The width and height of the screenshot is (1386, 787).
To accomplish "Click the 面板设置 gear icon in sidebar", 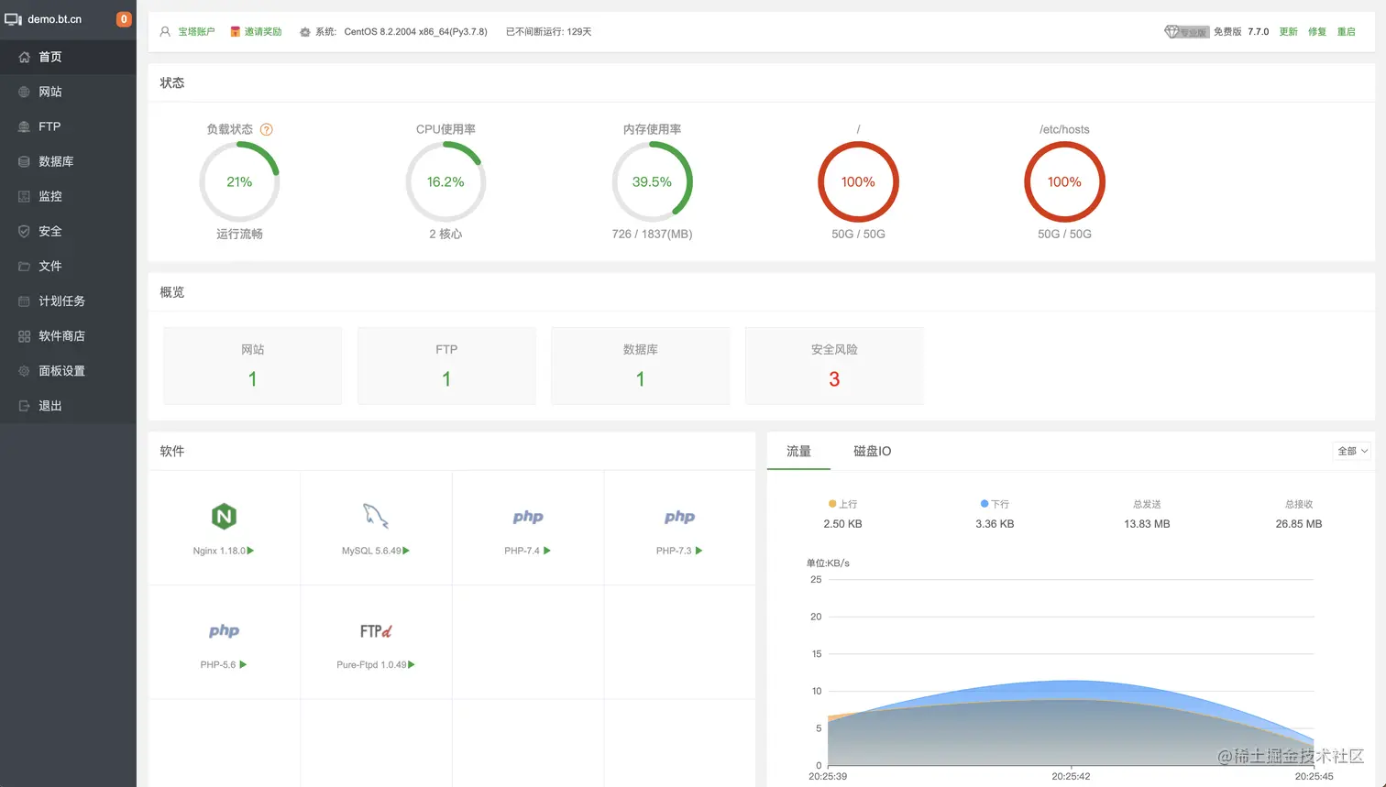I will [25, 371].
